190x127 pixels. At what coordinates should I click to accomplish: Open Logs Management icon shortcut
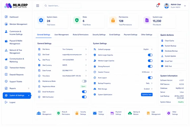pos(148,113)
